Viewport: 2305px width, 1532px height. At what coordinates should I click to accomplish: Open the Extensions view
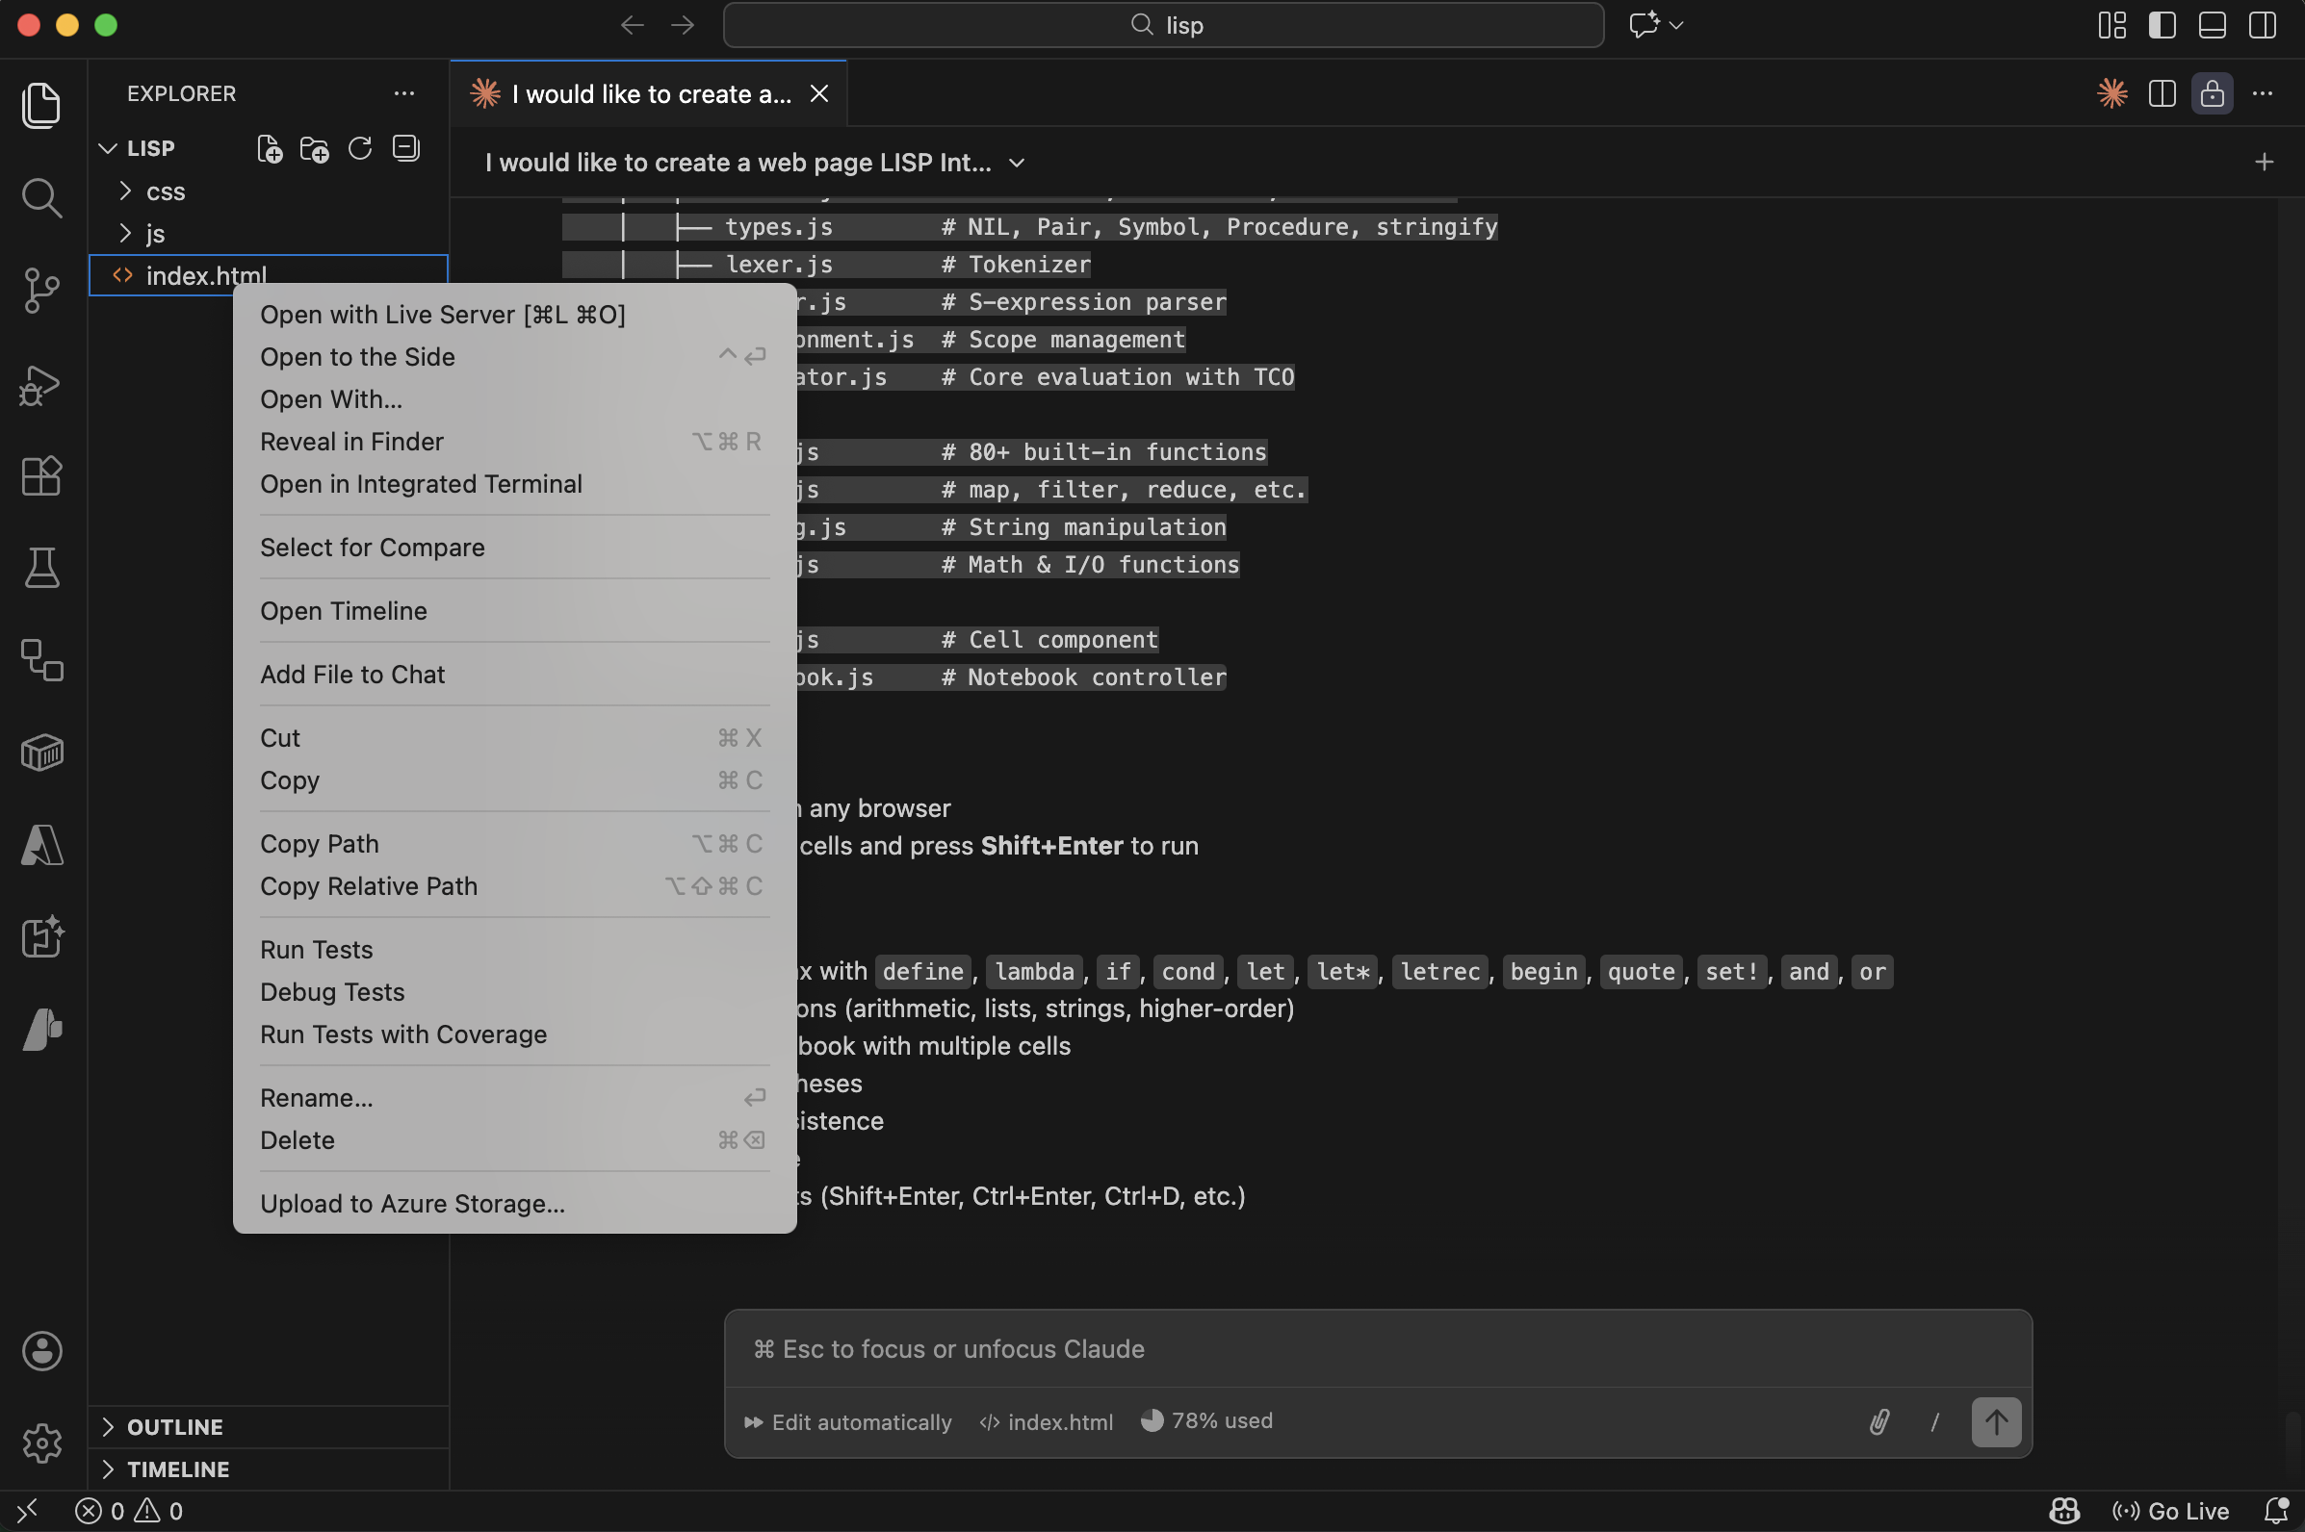[41, 475]
